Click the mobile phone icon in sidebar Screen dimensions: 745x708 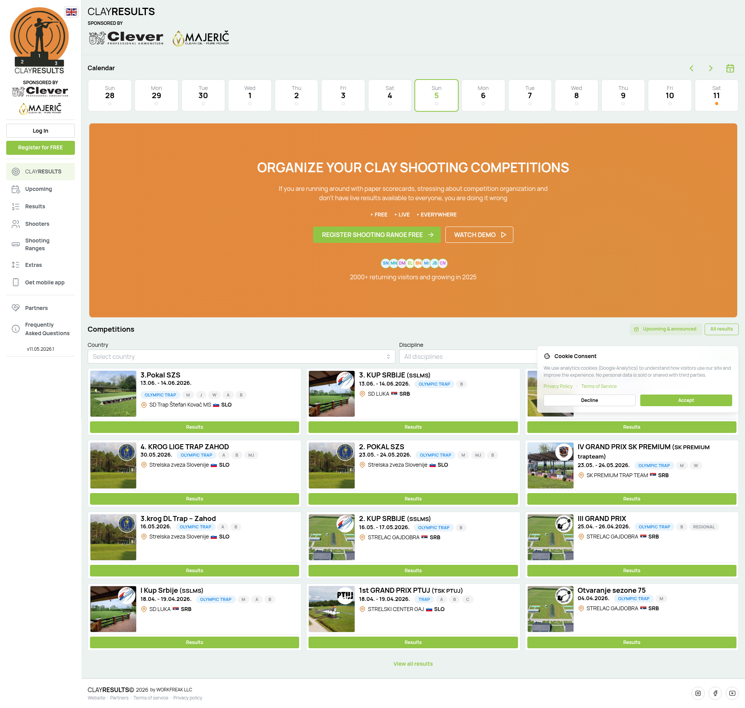(16, 282)
